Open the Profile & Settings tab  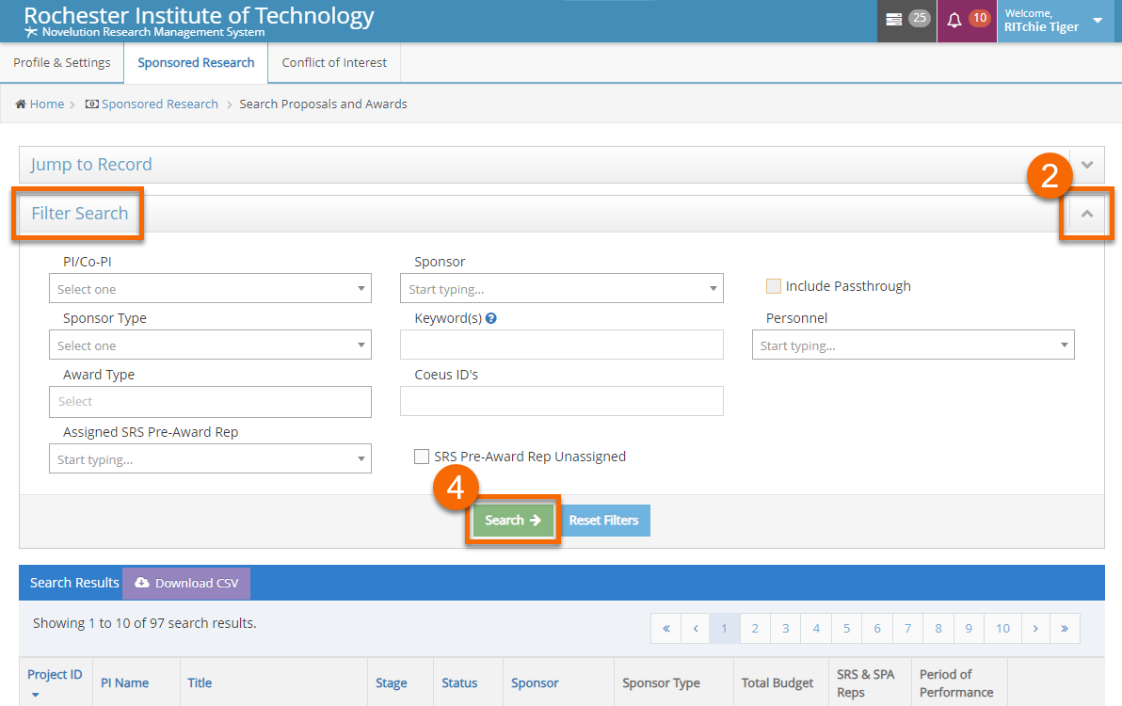tap(62, 63)
